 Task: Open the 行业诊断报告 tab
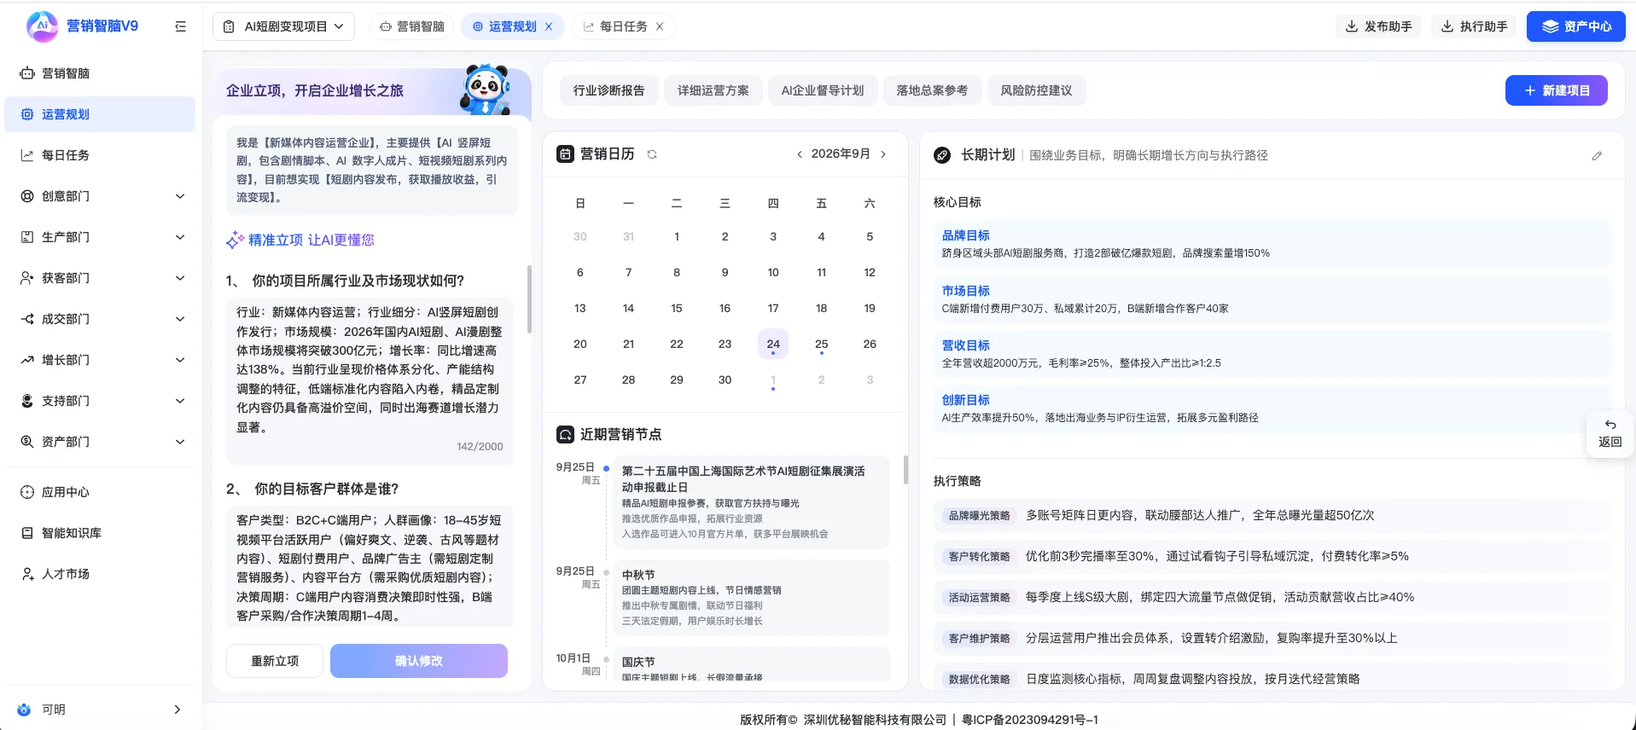coord(609,90)
